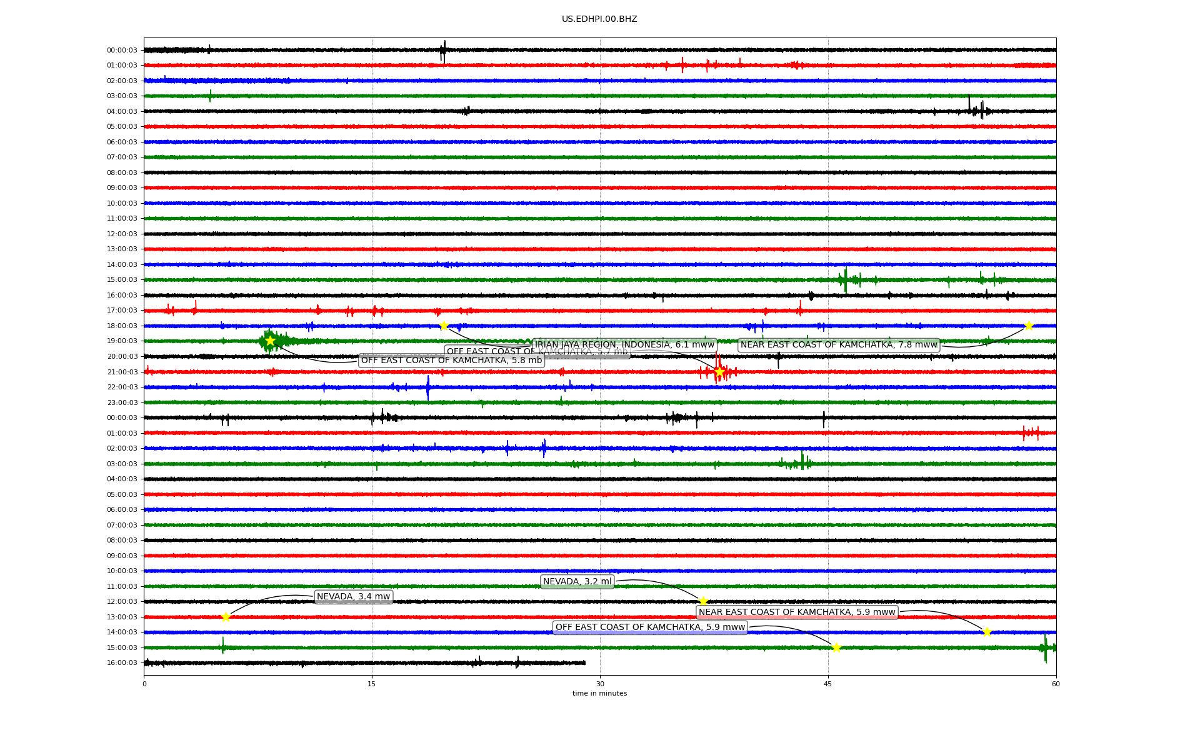Click the 19:00:03 row time label
The width and height of the screenshot is (1200, 750).
tap(122, 341)
